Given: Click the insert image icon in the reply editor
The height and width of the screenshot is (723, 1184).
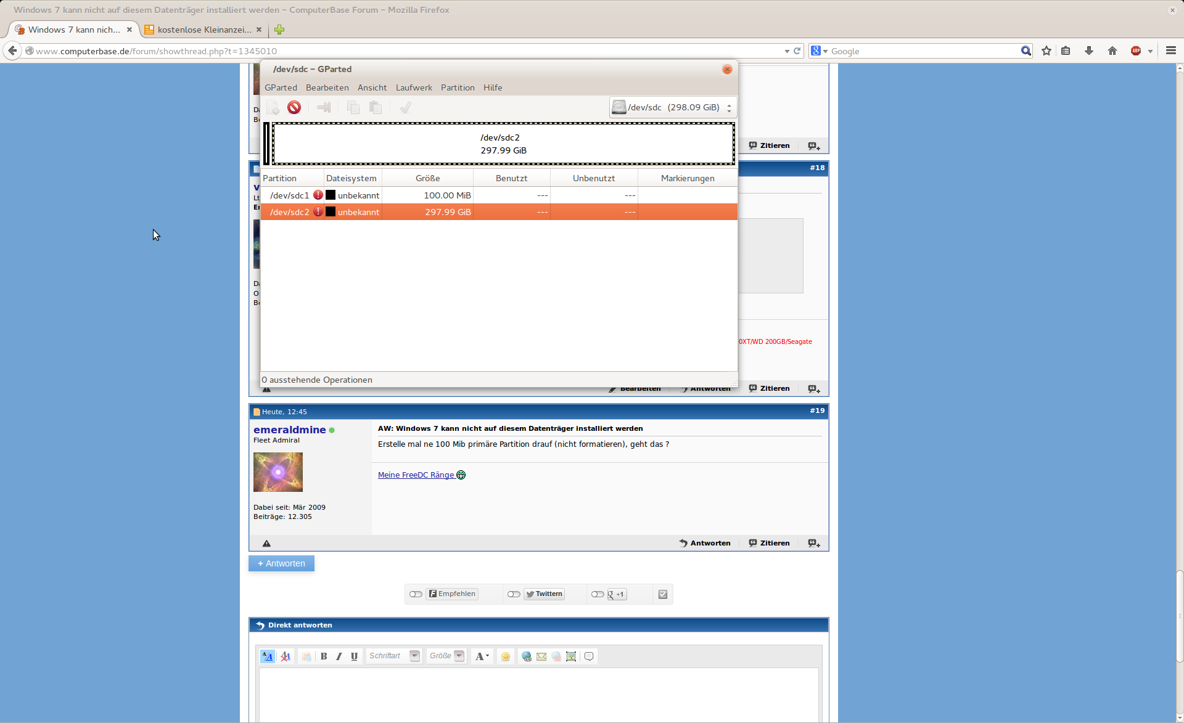Looking at the screenshot, I should pos(571,656).
